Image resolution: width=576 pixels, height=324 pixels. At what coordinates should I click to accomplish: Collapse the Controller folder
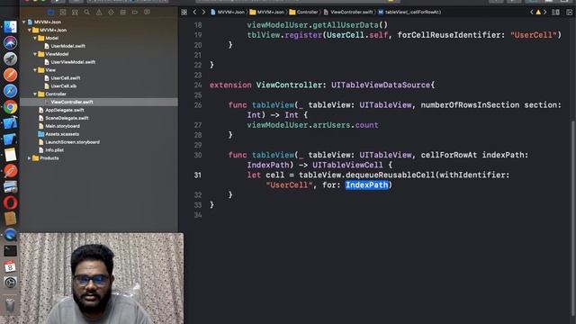coord(35,94)
